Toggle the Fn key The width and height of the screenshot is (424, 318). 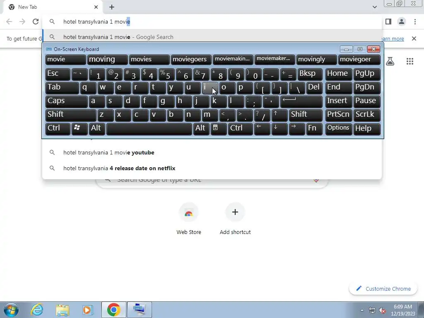click(x=314, y=129)
